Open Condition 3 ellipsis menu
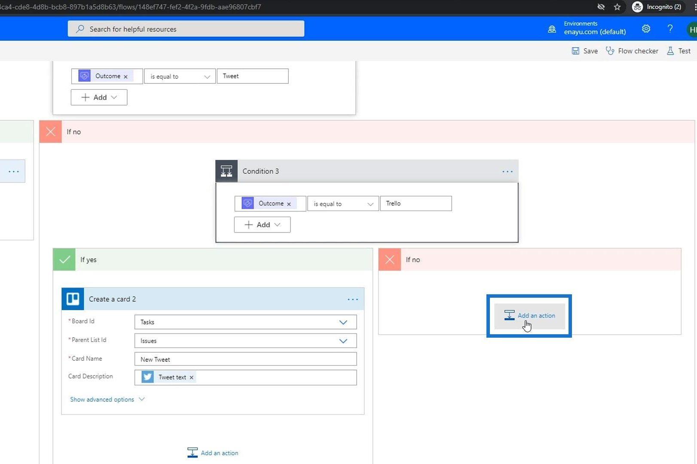This screenshot has width=697, height=464. pos(507,171)
